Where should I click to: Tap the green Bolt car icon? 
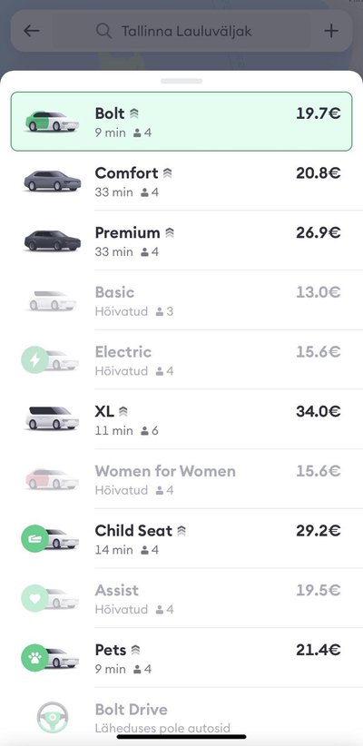coord(52,122)
